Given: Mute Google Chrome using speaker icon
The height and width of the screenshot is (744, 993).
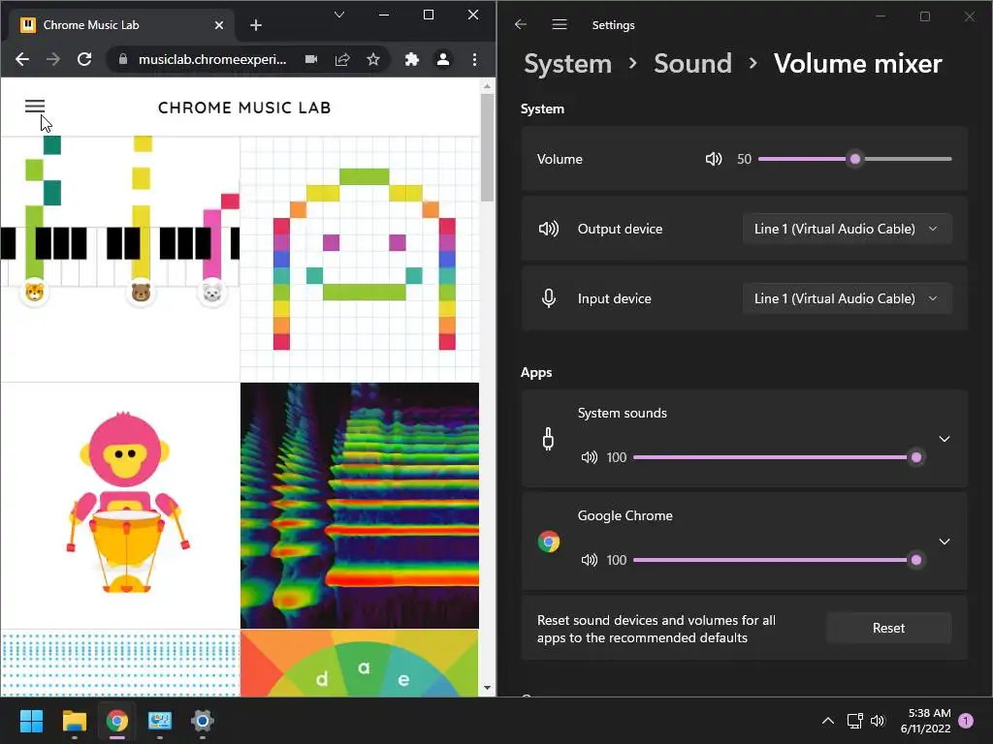Looking at the screenshot, I should pyautogui.click(x=589, y=560).
